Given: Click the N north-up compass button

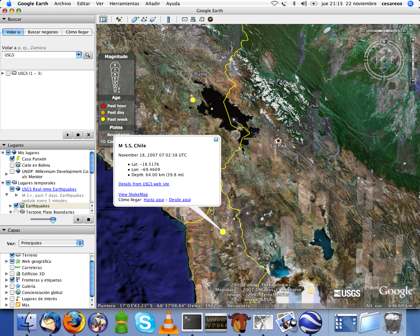Looking at the screenshot, I should point(384,42).
